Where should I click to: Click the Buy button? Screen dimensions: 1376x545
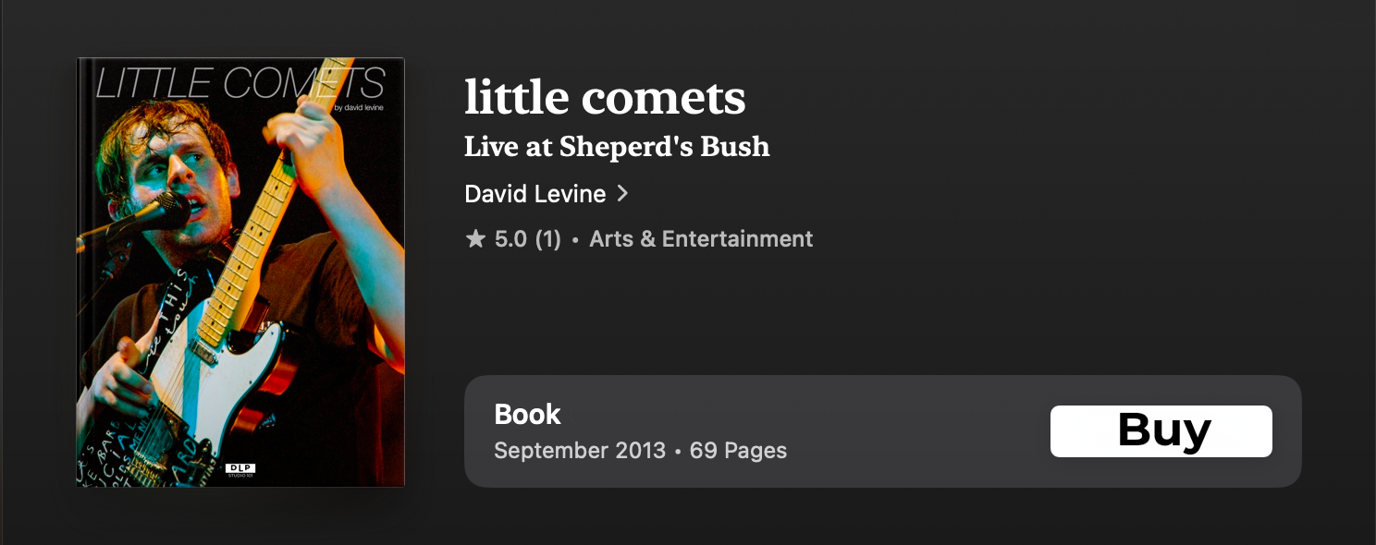(x=1161, y=430)
